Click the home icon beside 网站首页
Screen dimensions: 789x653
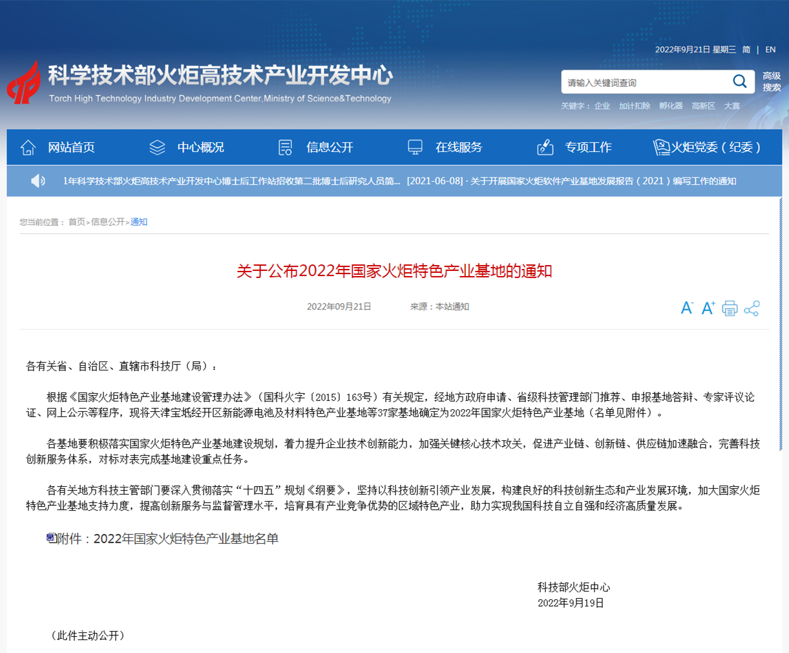click(28, 147)
